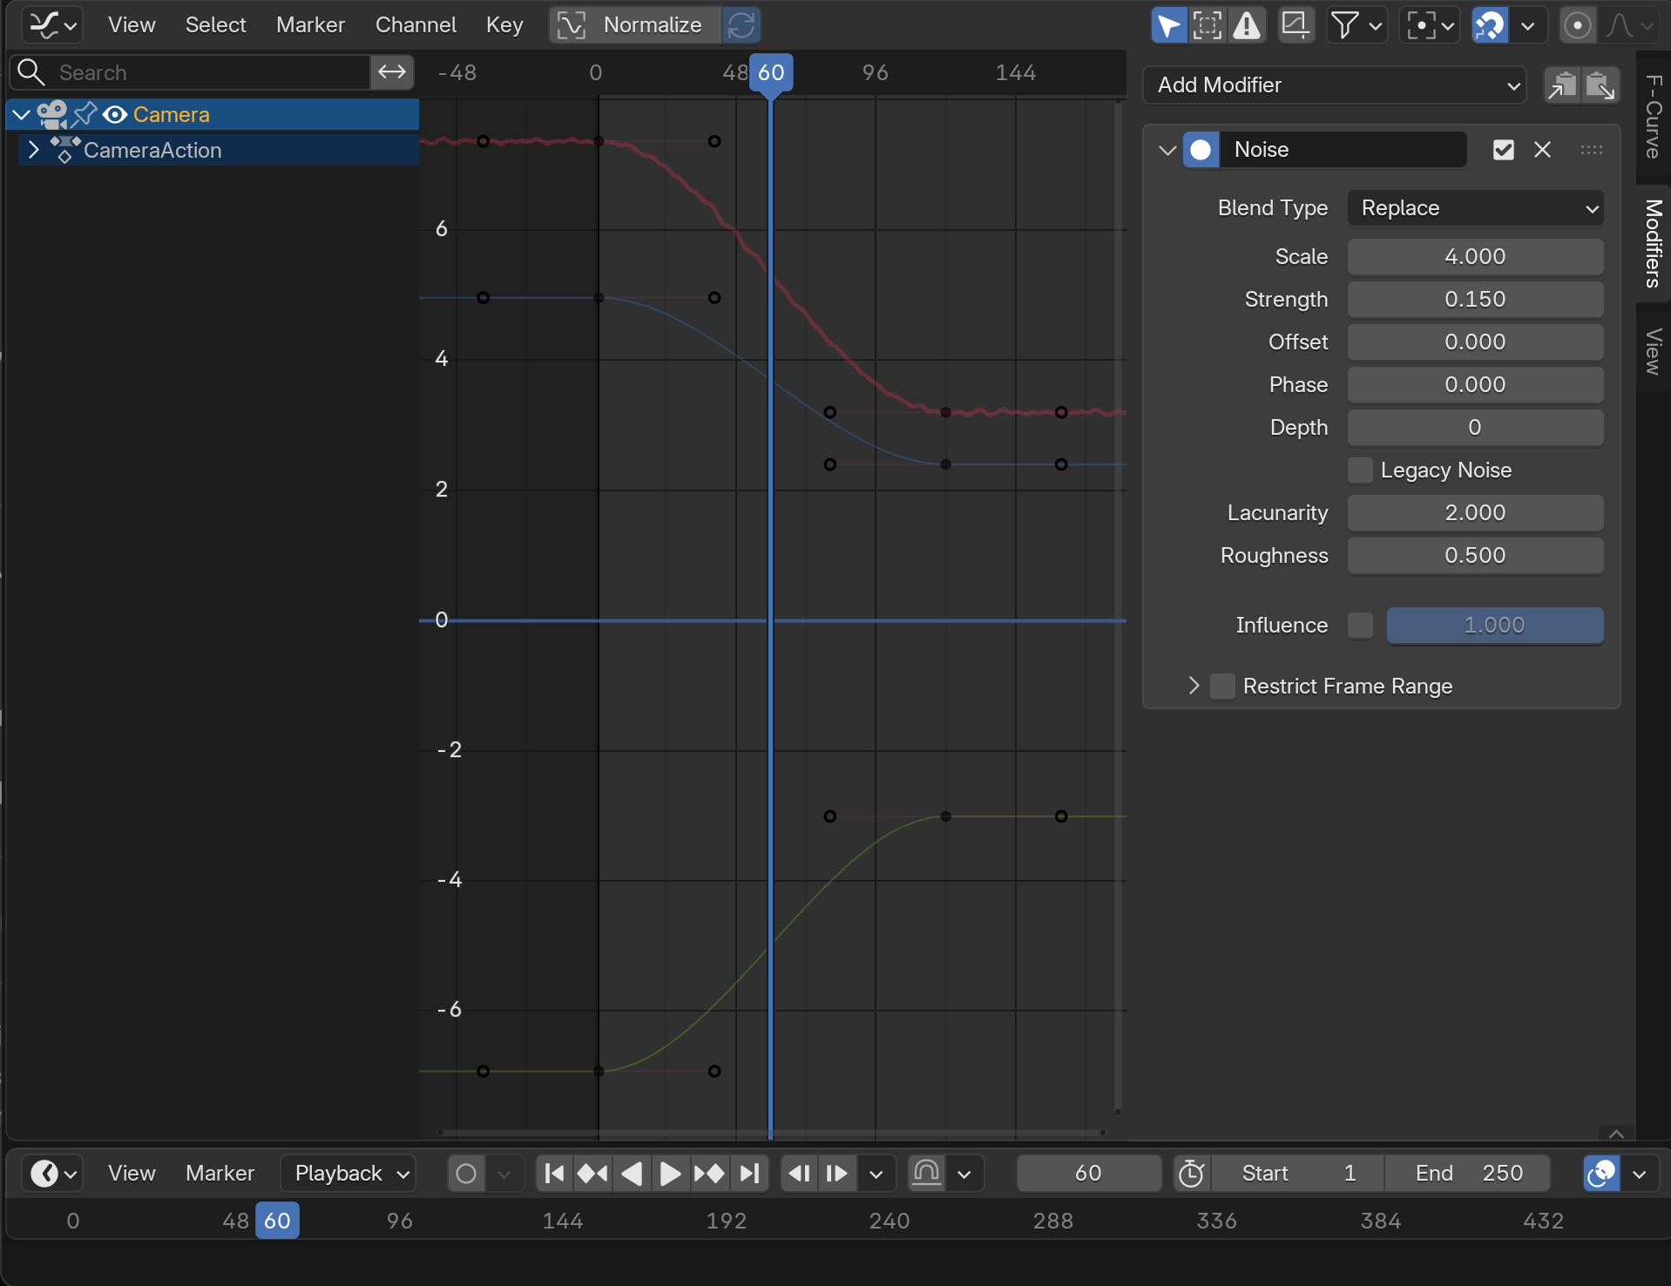Image resolution: width=1671 pixels, height=1286 pixels.
Task: Step forward one frame
Action: coord(836,1174)
